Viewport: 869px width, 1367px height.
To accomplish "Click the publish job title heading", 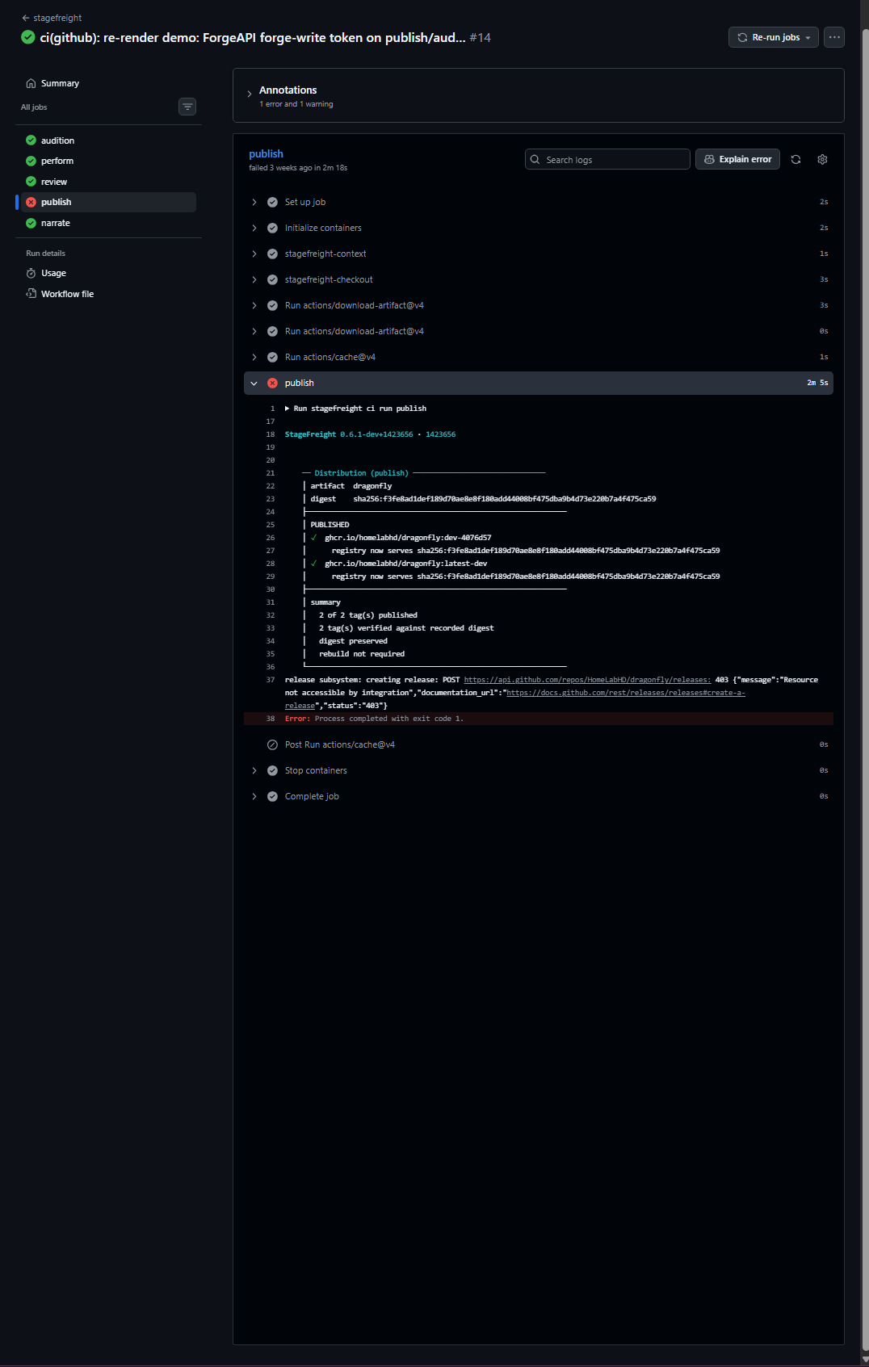I will (x=266, y=153).
